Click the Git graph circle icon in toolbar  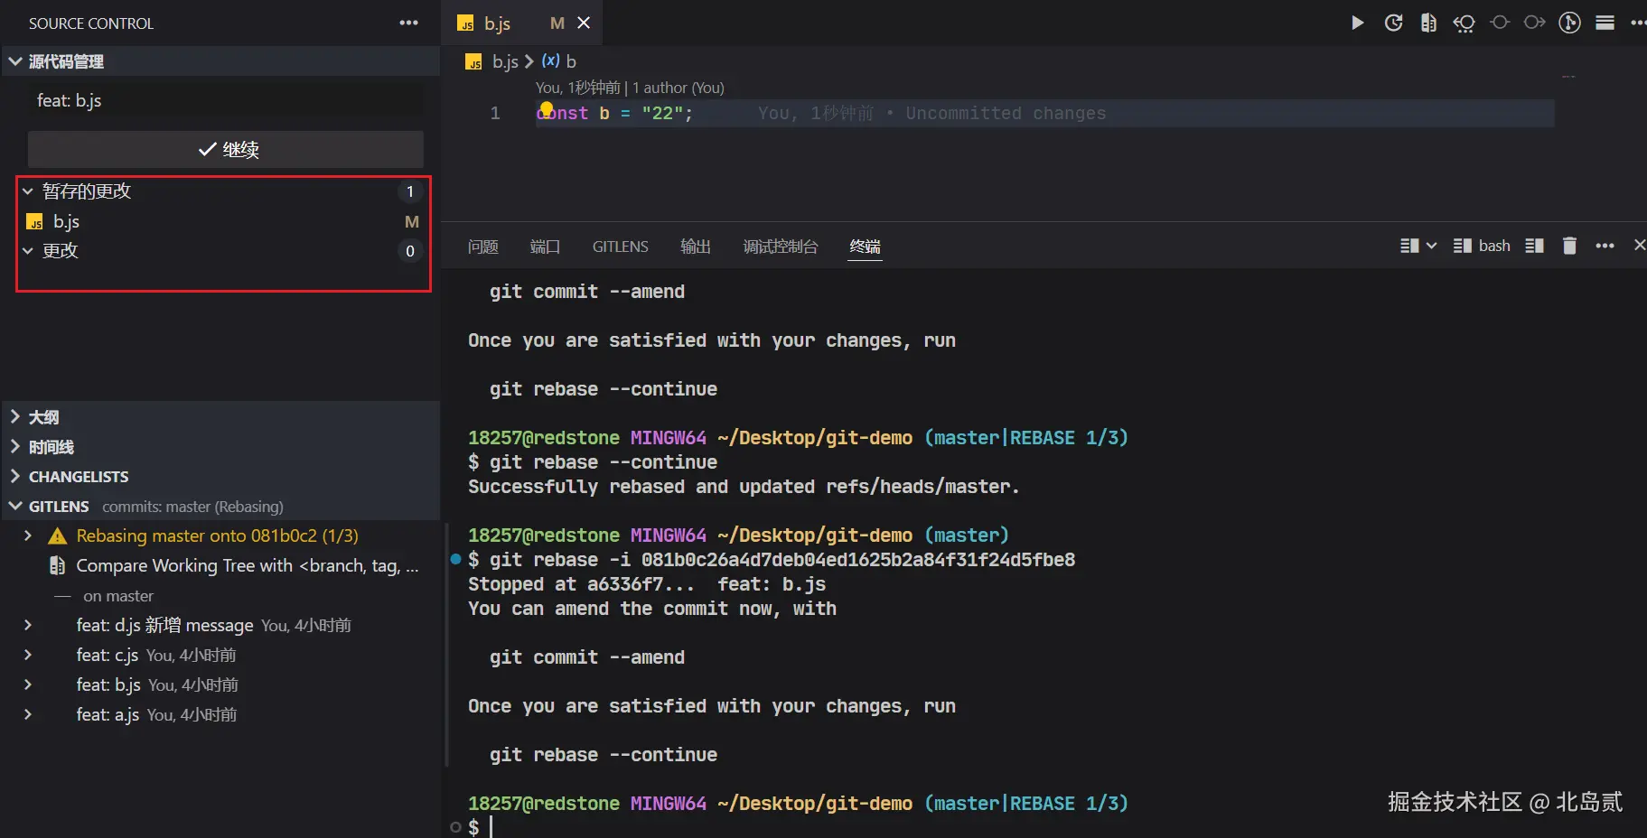pyautogui.click(x=1569, y=23)
